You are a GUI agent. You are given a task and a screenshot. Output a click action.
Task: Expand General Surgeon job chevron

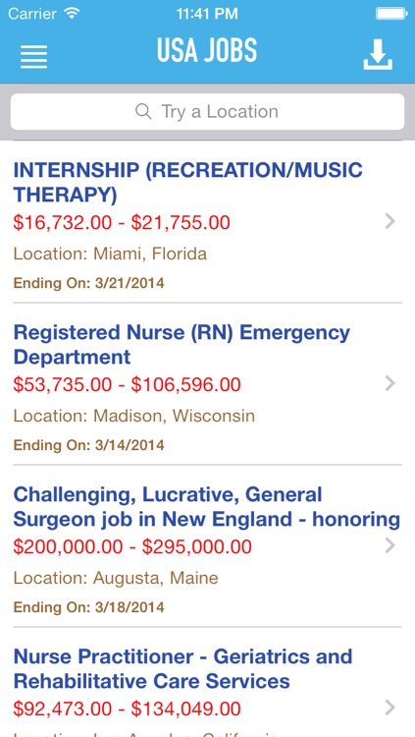[x=389, y=545]
